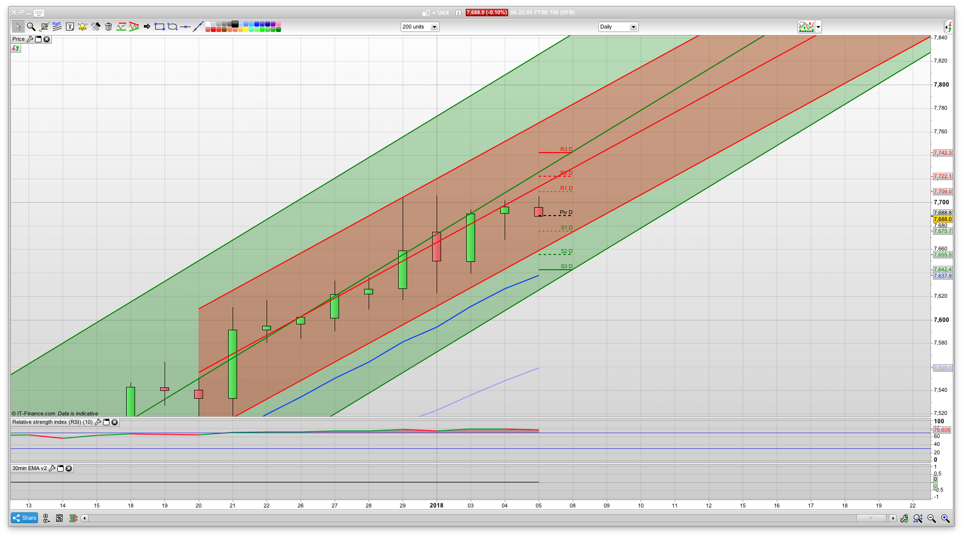Pick the black color swatch
This screenshot has width=963, height=537.
coord(235,24)
